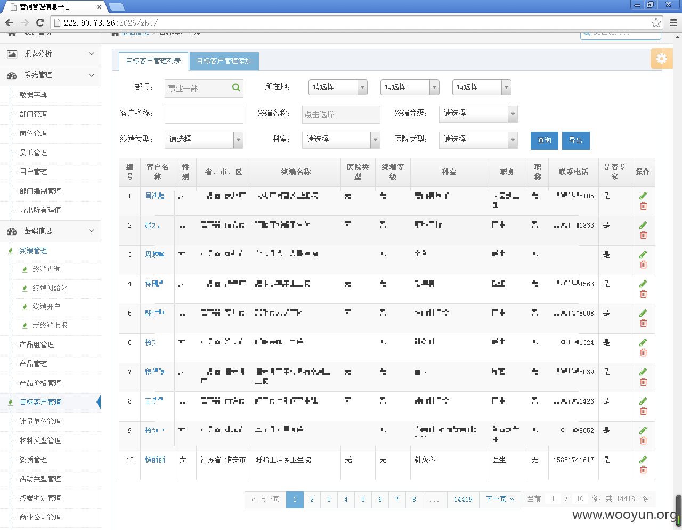The width and height of the screenshot is (682, 530).
Task: Click the blue 查询 button
Action: (x=544, y=141)
